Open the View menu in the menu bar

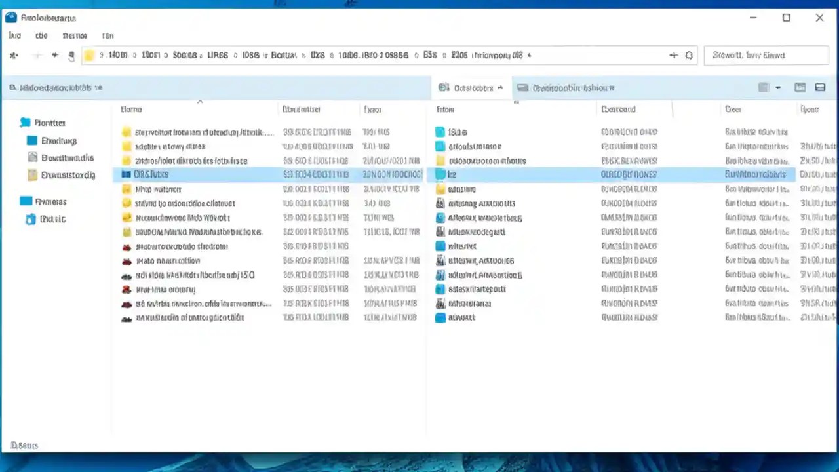click(75, 35)
